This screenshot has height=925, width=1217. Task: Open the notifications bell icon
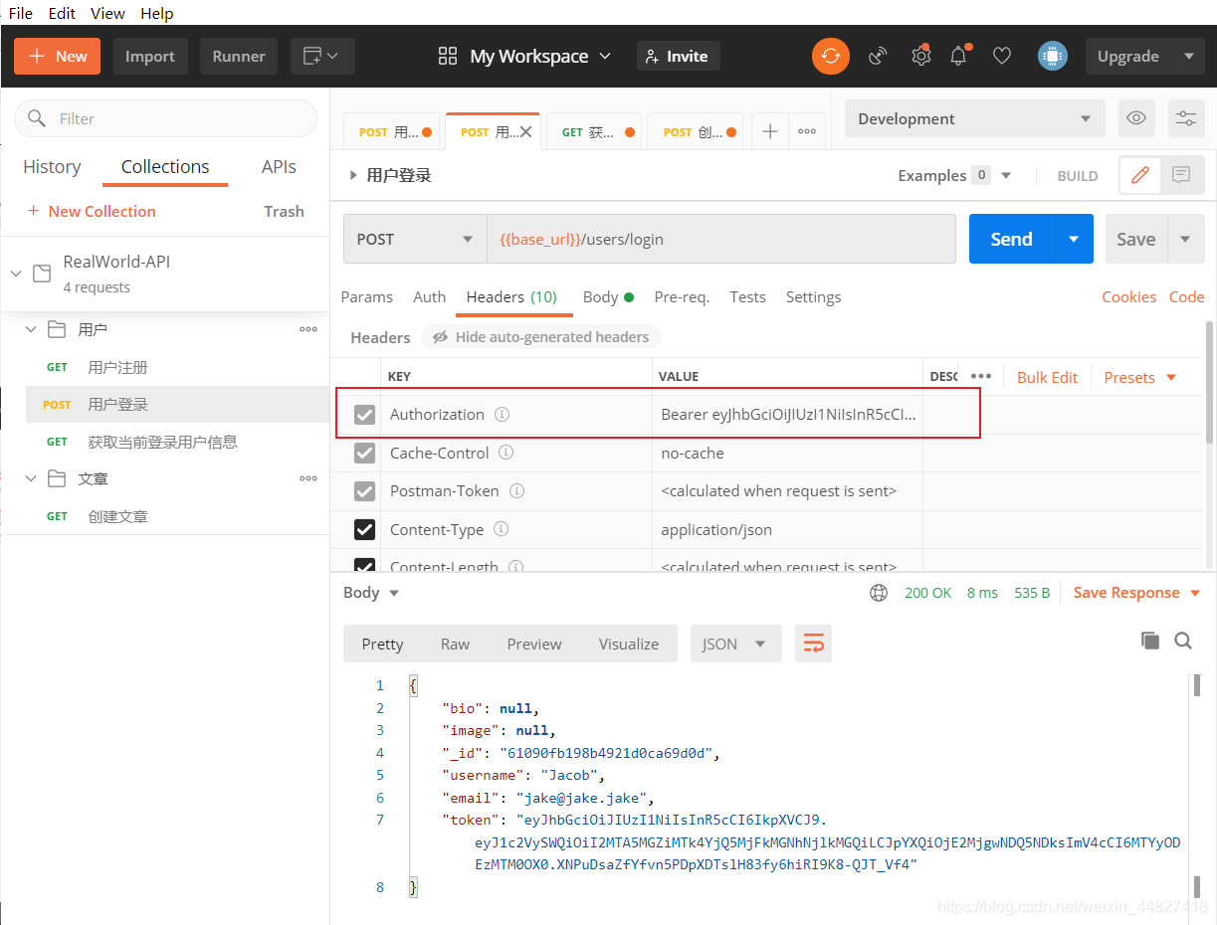tap(959, 56)
